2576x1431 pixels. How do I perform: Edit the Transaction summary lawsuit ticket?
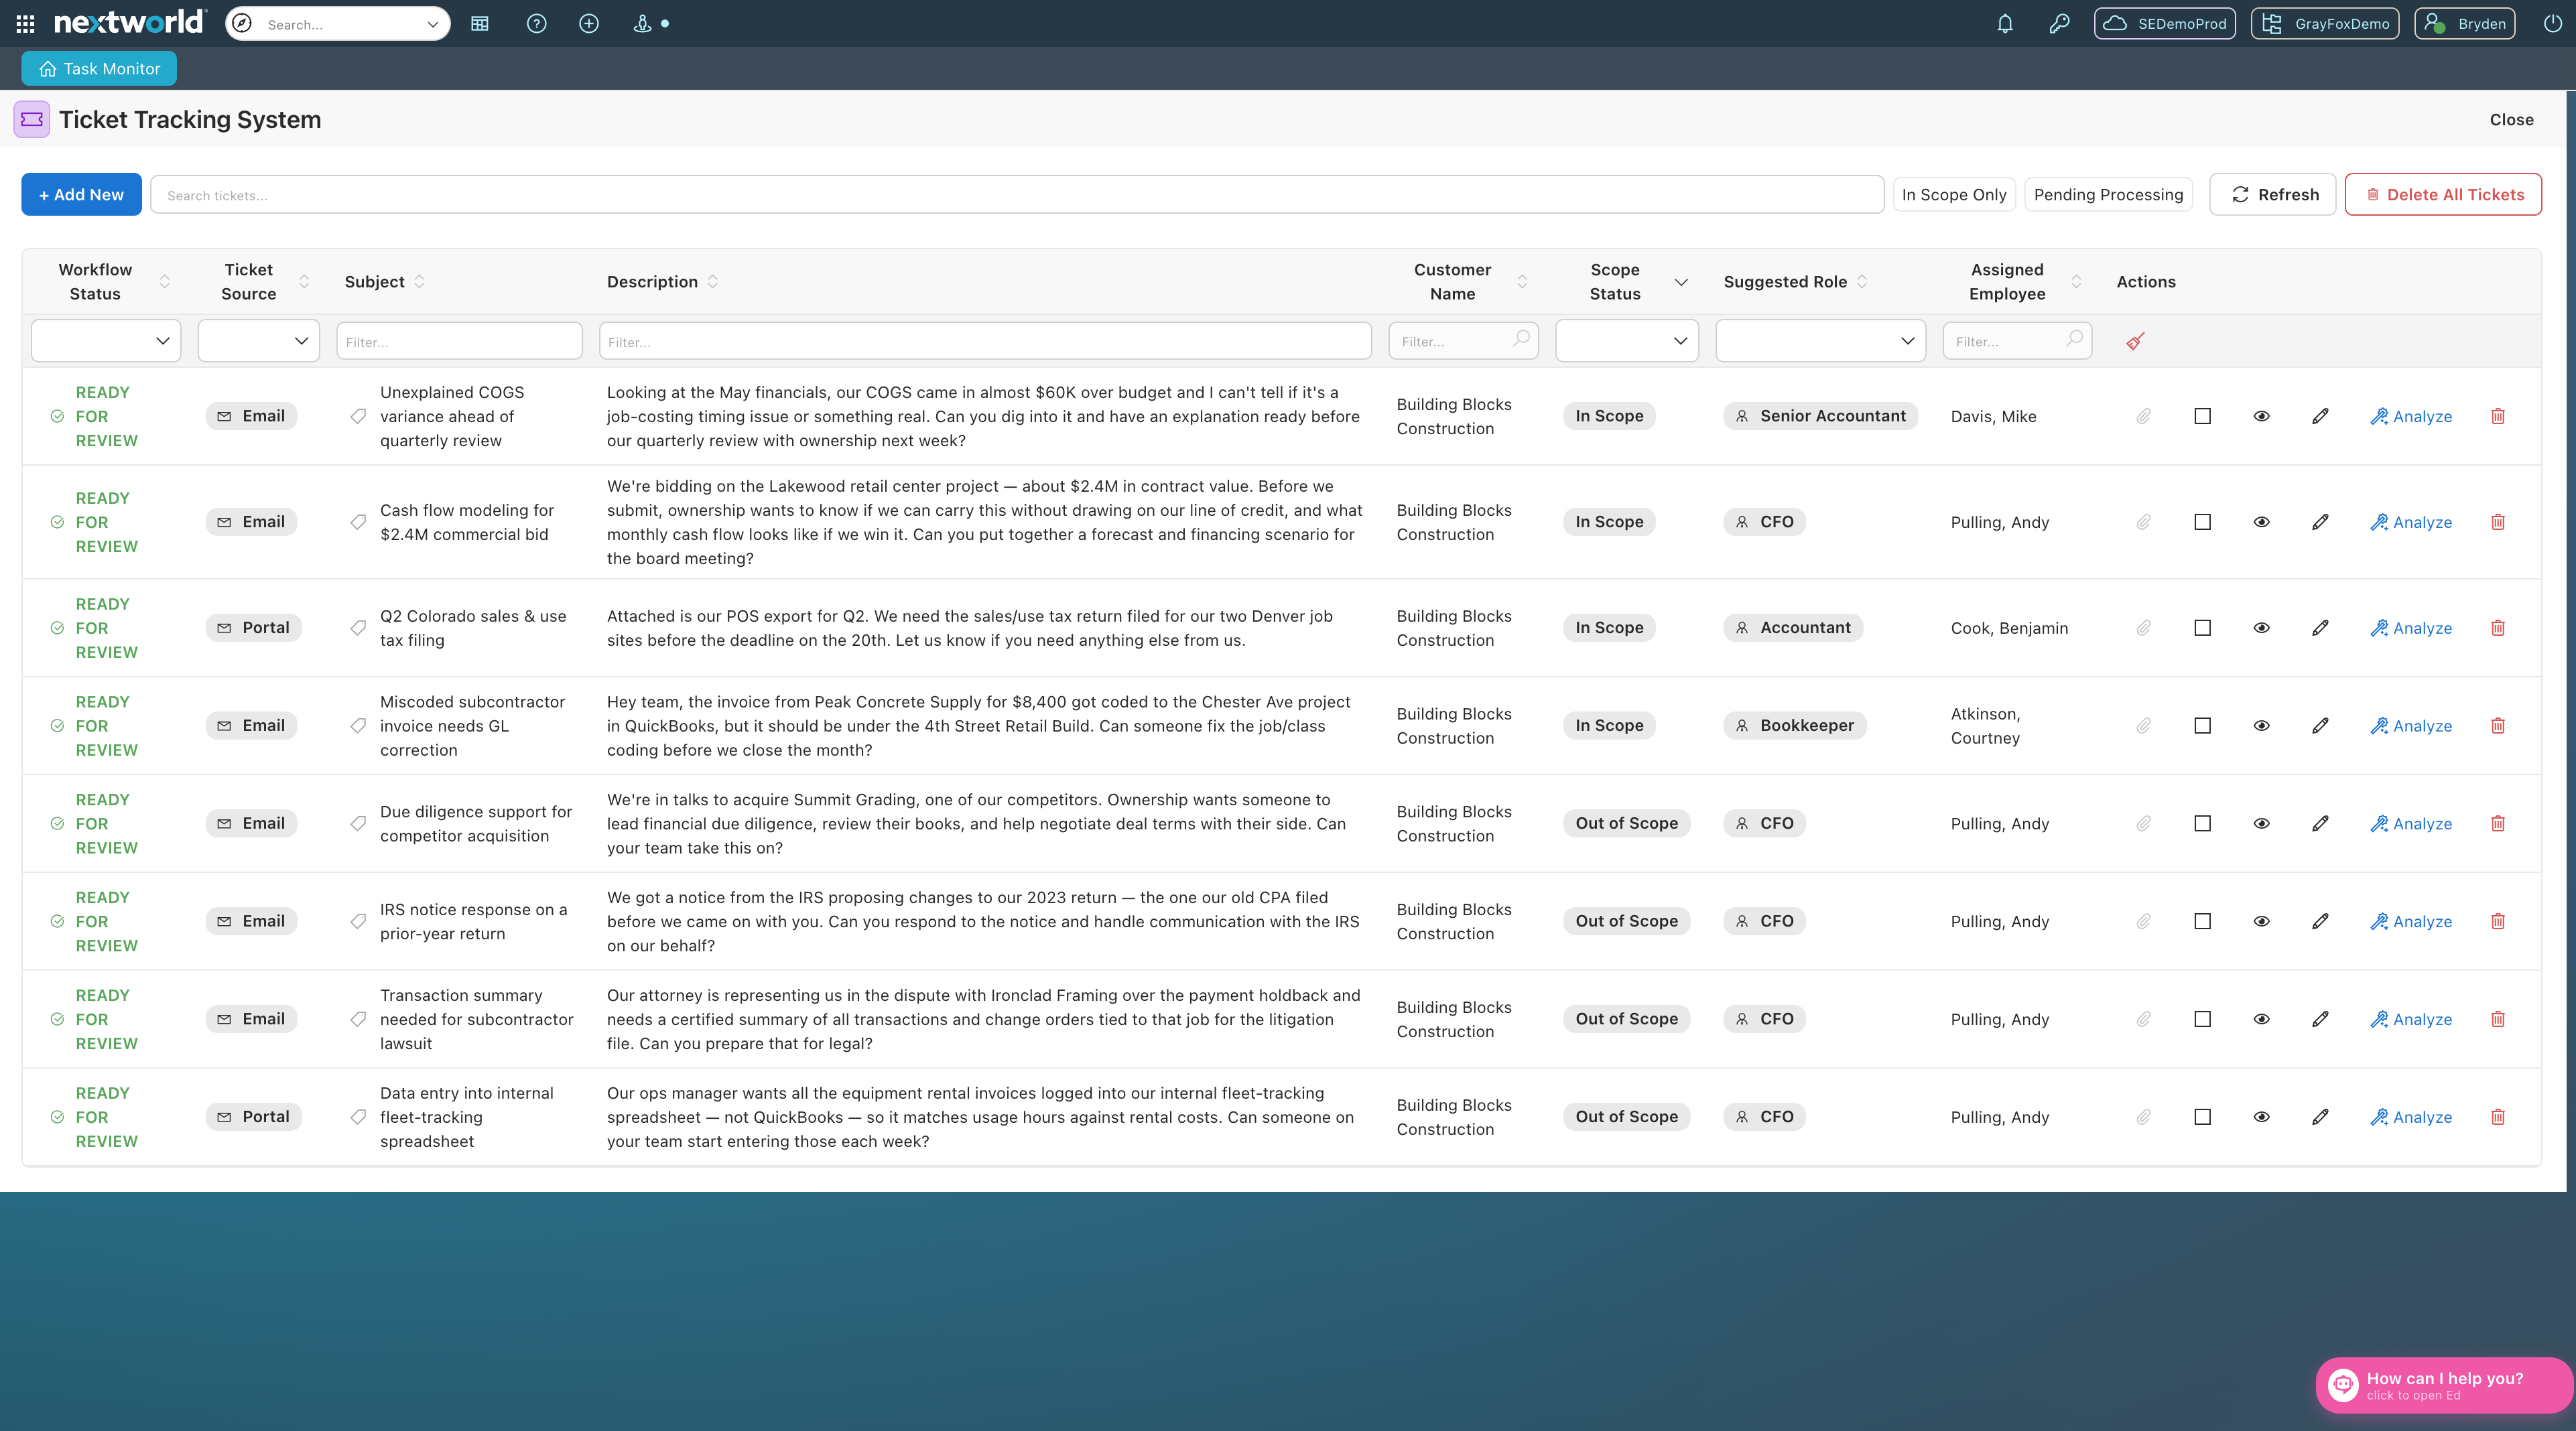click(x=2320, y=1019)
